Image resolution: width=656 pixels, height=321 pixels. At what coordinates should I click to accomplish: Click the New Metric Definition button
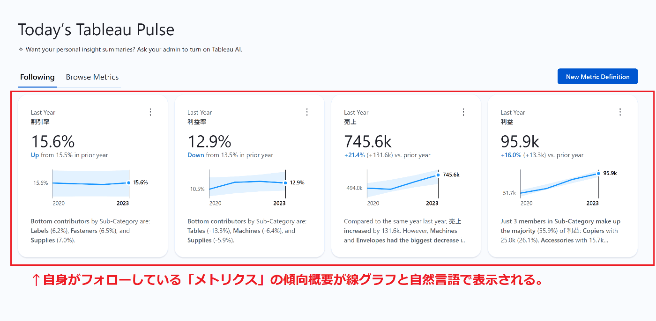597,77
